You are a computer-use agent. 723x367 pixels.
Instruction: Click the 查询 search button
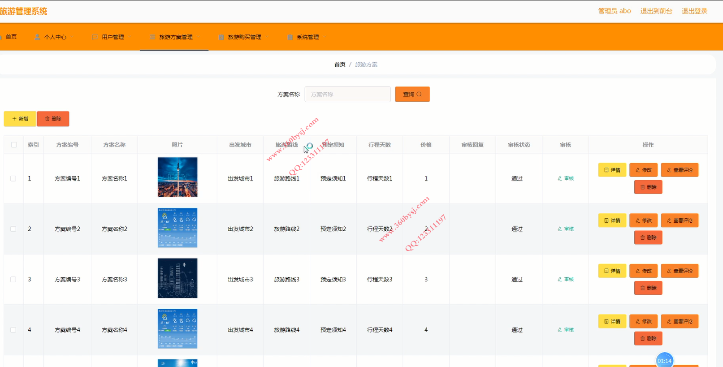coord(412,94)
